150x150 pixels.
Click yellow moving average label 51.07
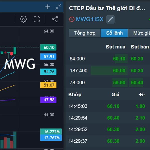48,85
